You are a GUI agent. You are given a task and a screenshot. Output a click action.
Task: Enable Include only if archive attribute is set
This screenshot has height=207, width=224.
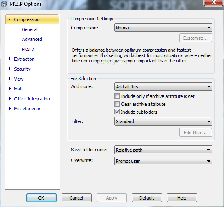117,96
